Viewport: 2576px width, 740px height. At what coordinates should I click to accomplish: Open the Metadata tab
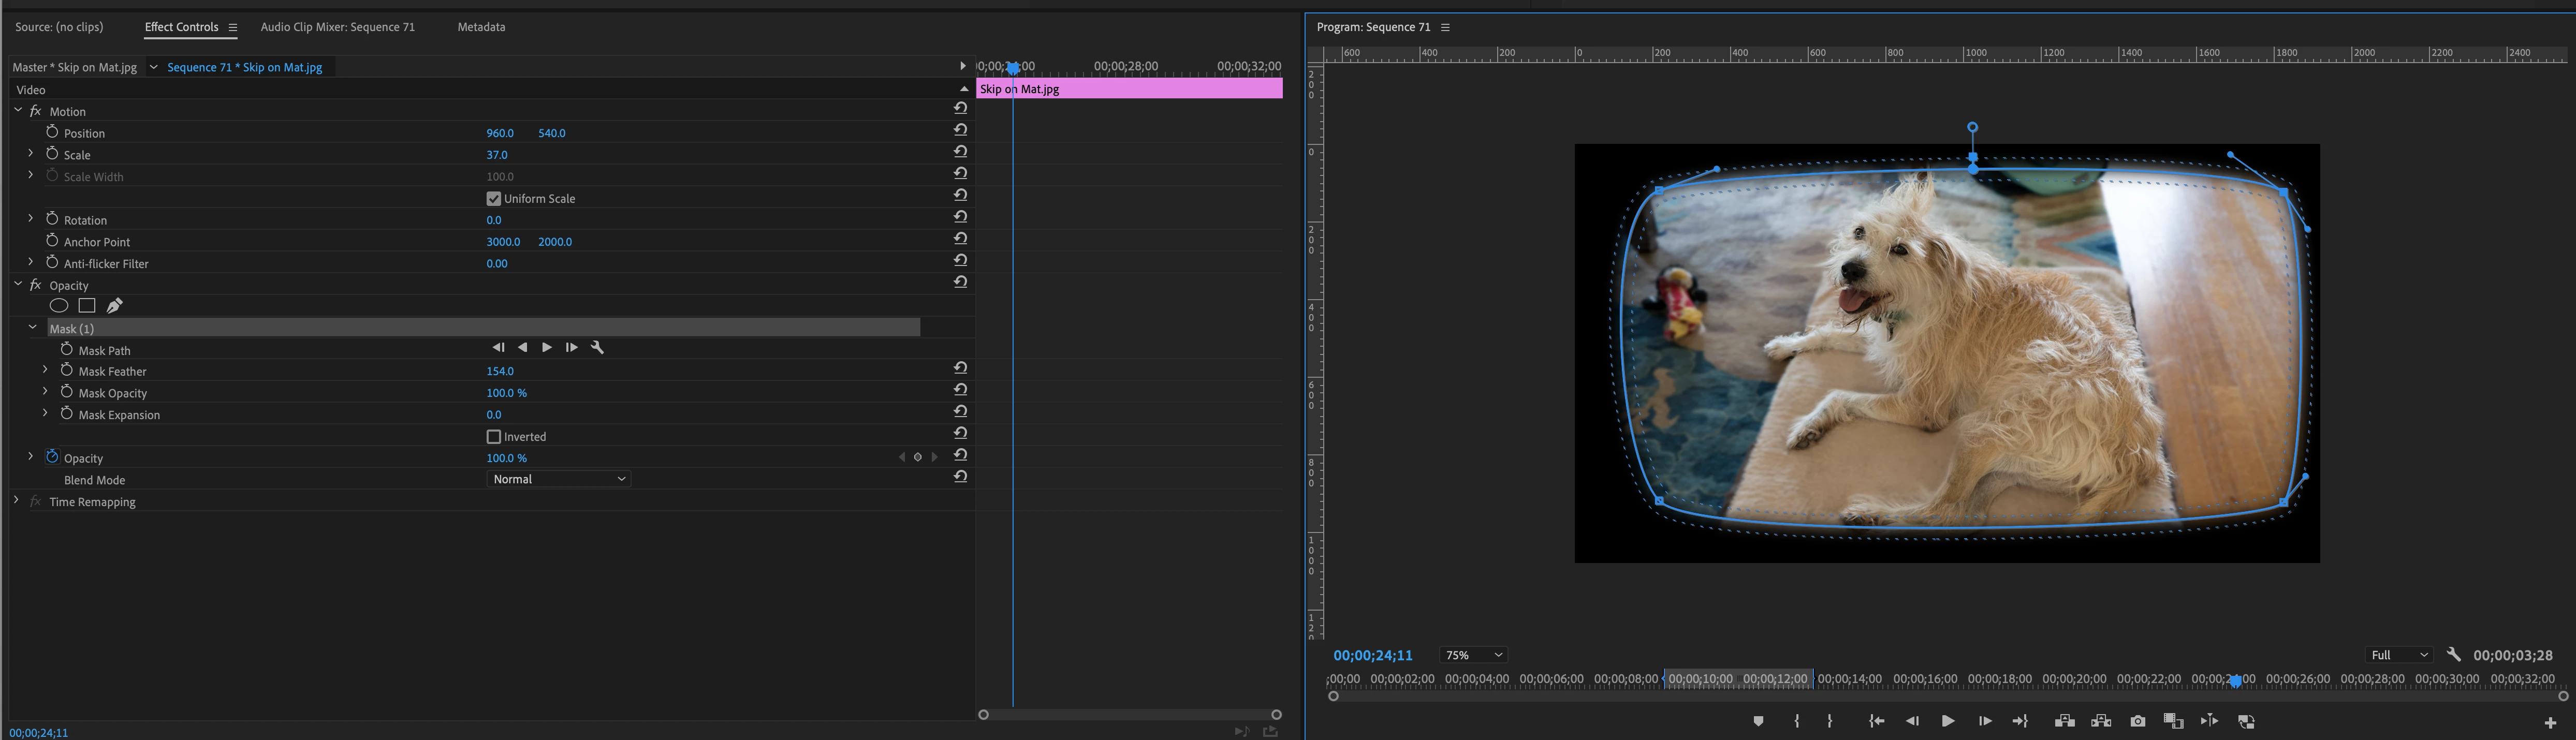pos(481,27)
